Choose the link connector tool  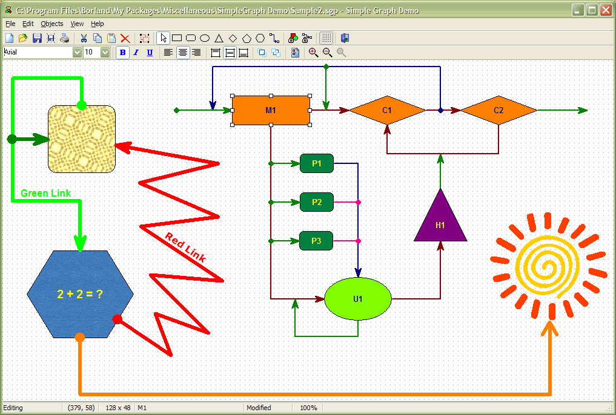tap(274, 38)
